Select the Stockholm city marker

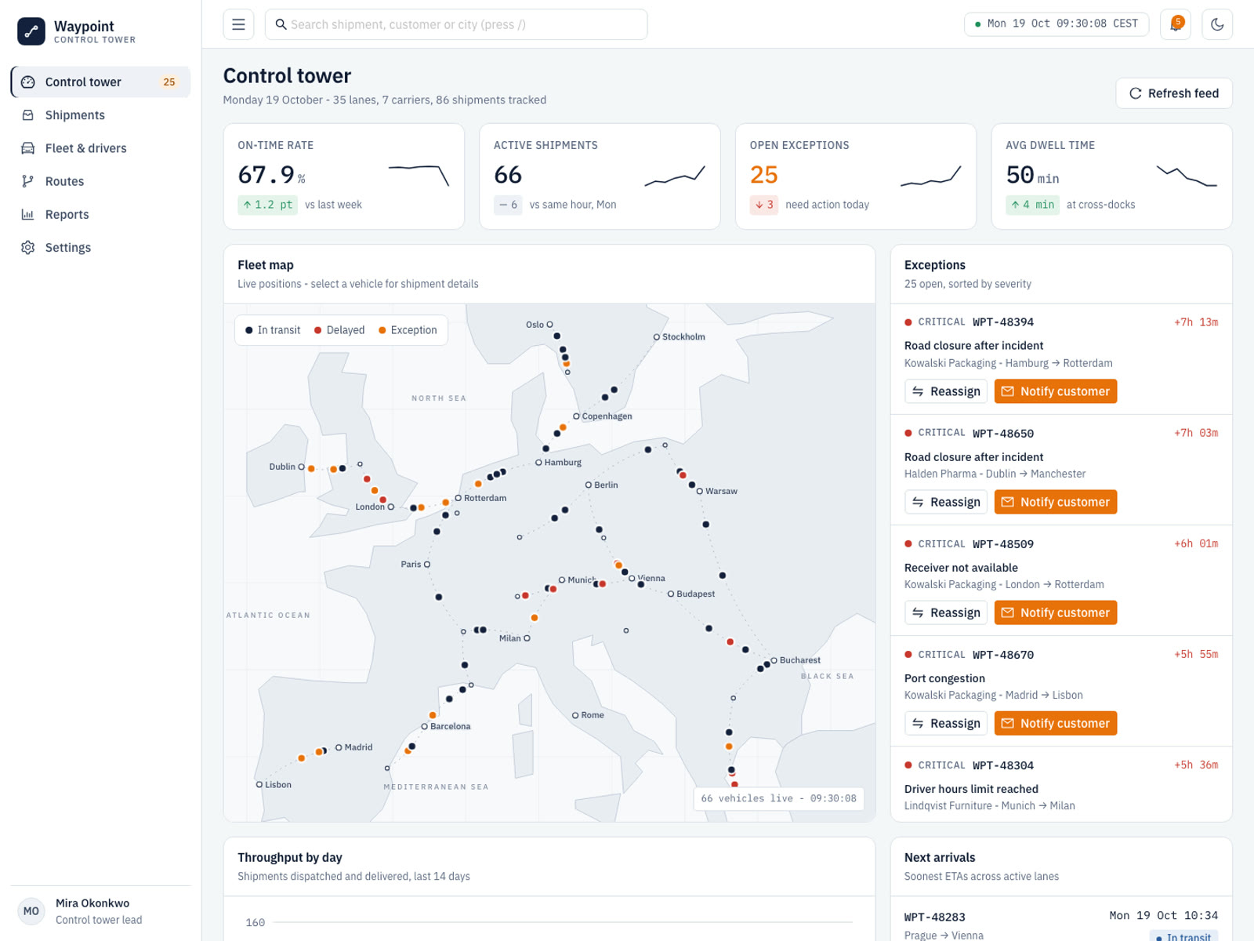coord(657,337)
